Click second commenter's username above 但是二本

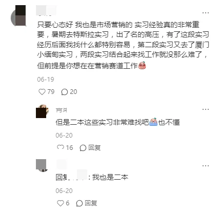pos(62,110)
